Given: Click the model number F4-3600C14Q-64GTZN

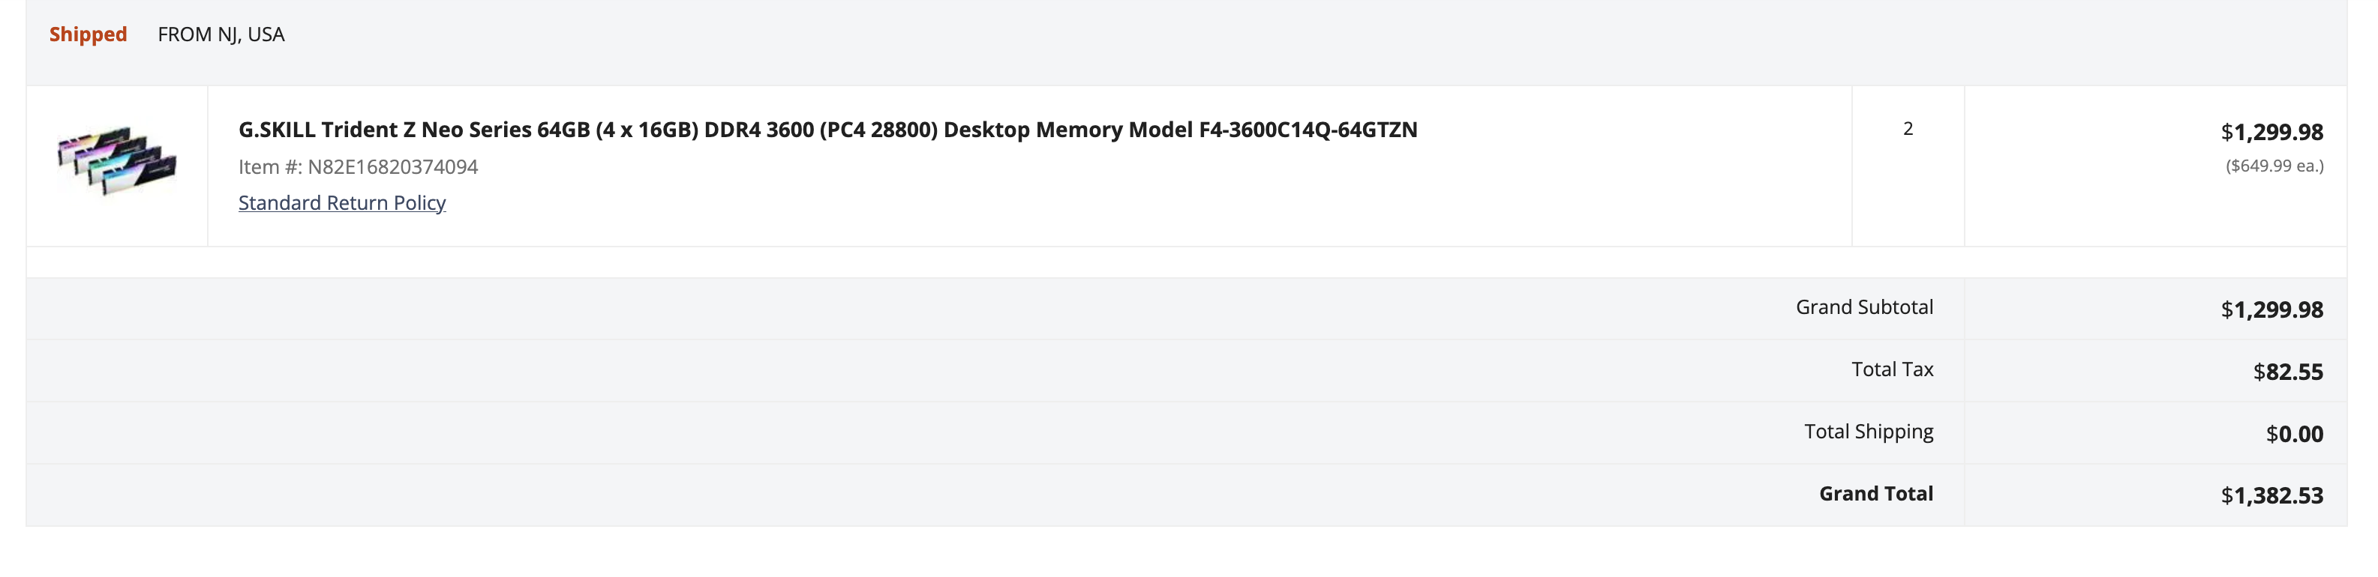Looking at the screenshot, I should [x=1308, y=130].
